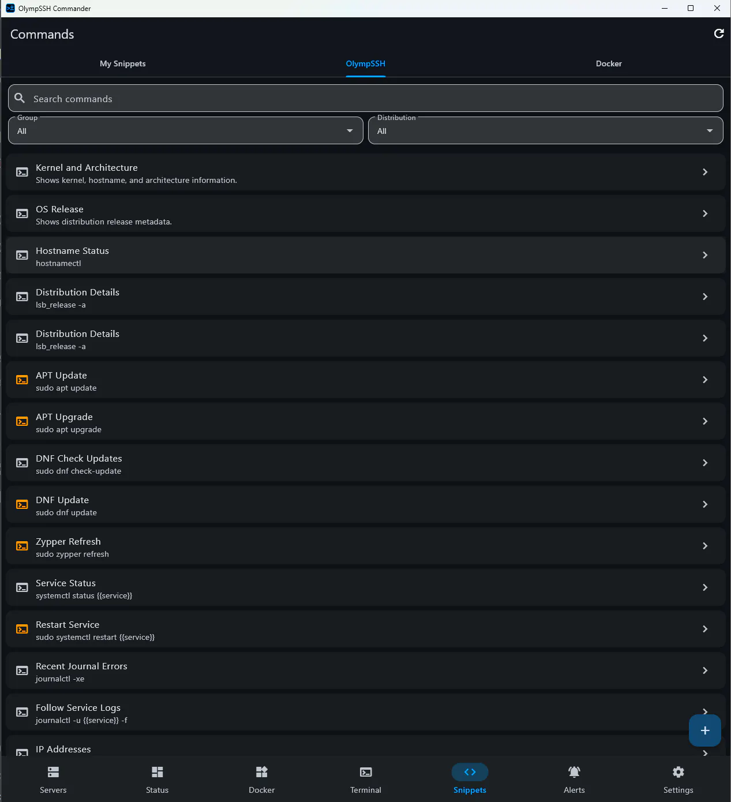Click the refresh icon in Commands header
Screen dimensions: 731x802
[x=719, y=34]
